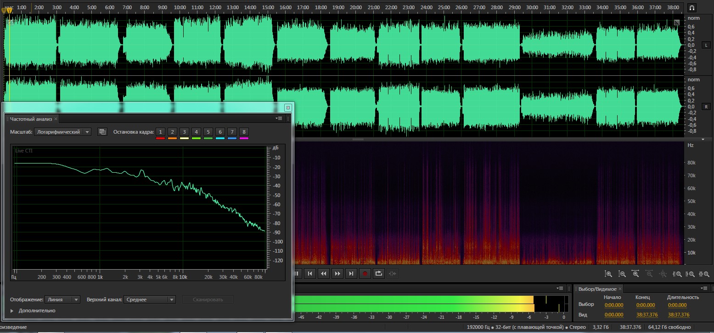Close the Выбор/Видимое tab
Viewport: 714px width, 333px height.
619,288
